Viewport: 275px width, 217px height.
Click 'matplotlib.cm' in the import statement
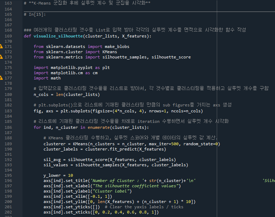67,73
